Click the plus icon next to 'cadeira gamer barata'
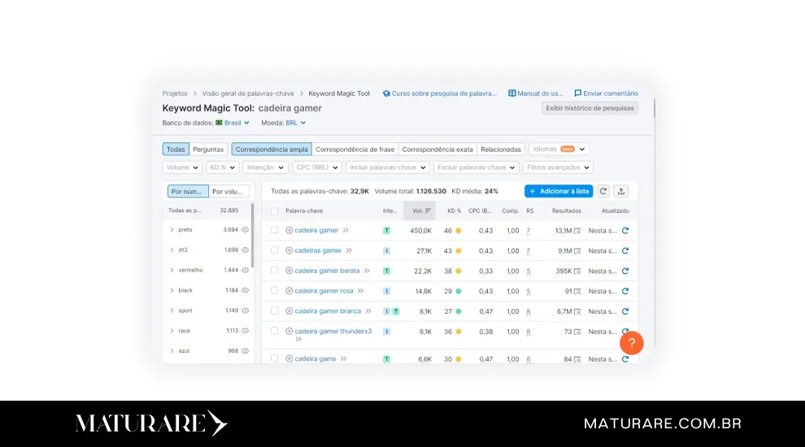 pos(289,271)
